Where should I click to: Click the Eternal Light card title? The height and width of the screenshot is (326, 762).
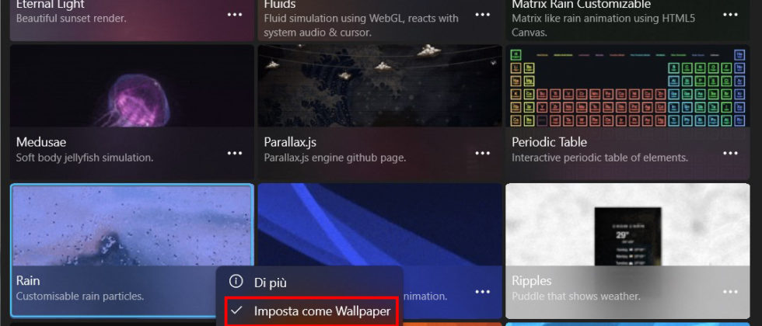50,5
